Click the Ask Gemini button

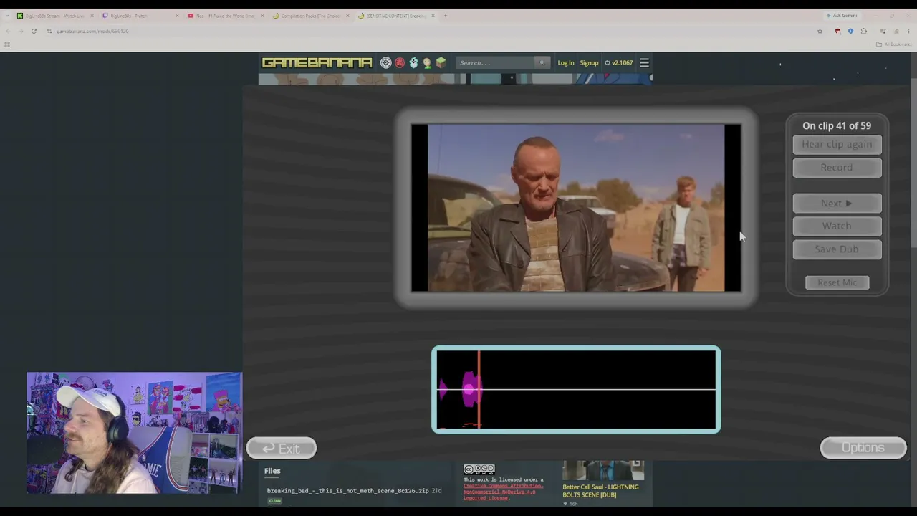[x=842, y=16]
